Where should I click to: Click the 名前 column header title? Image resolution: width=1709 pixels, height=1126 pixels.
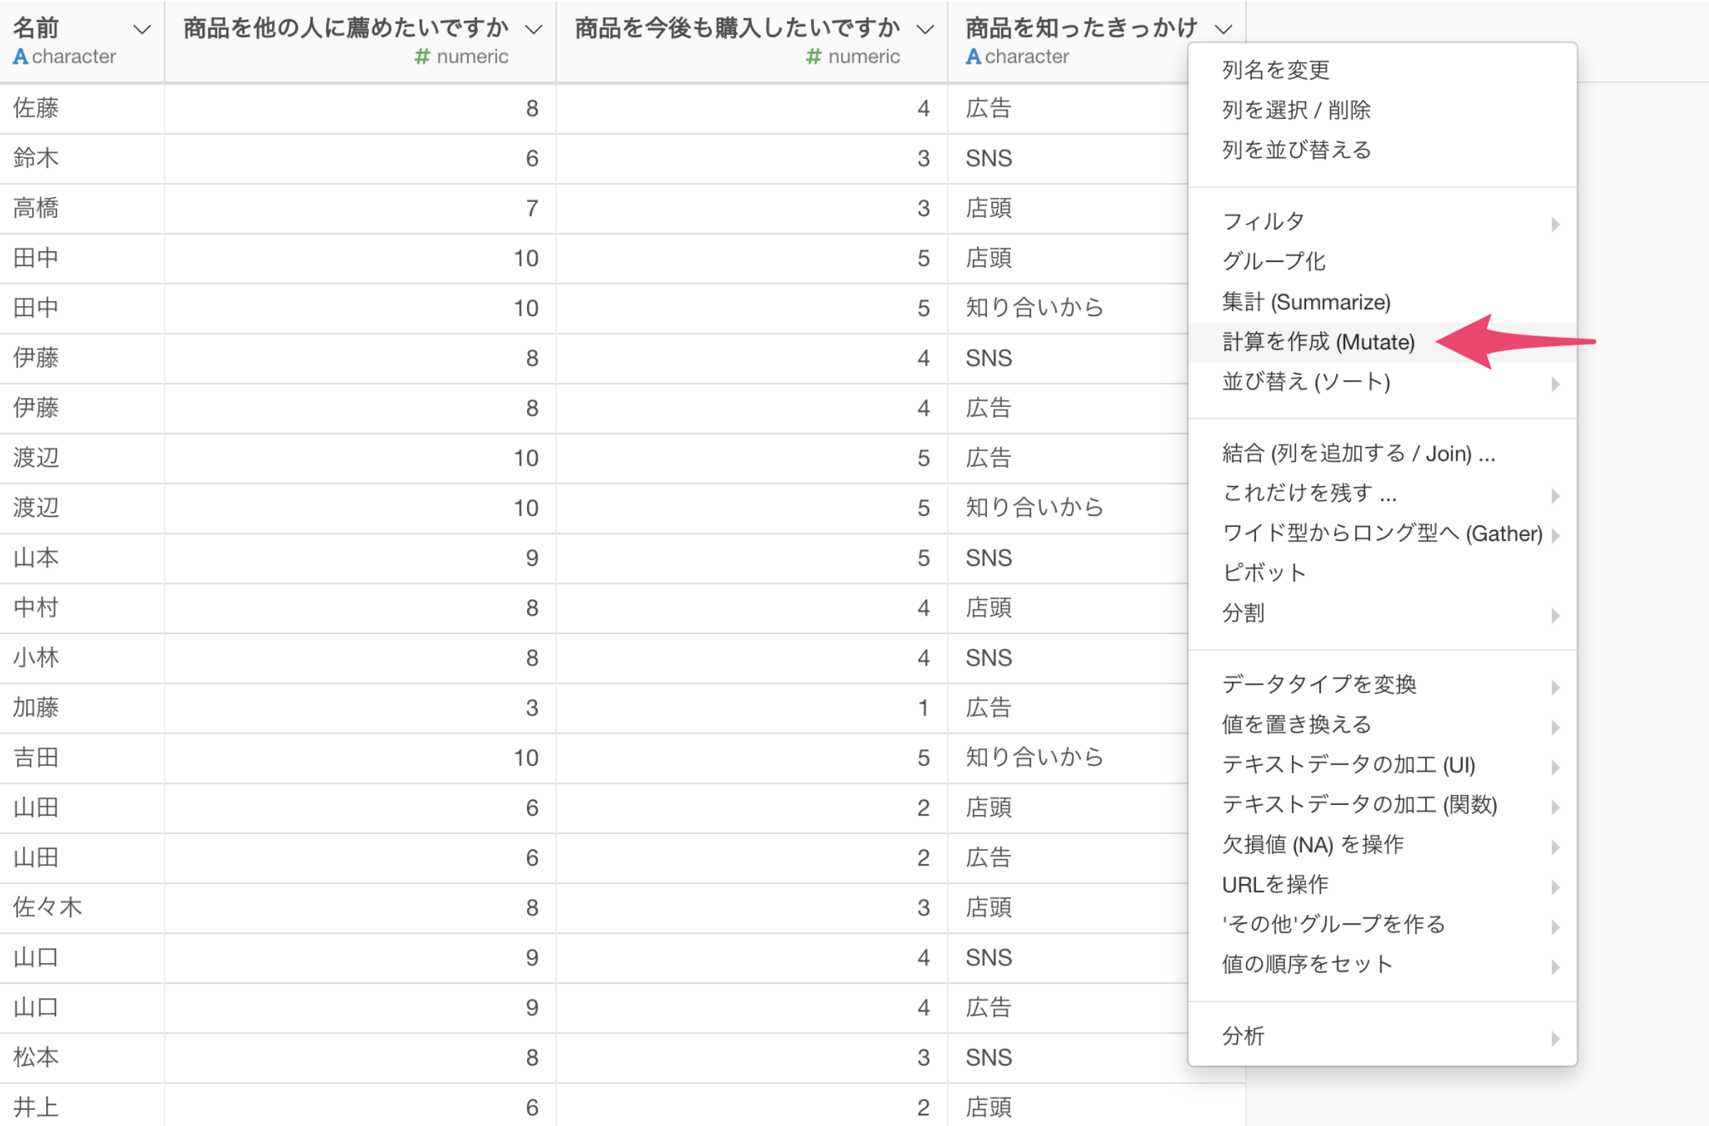pos(36,28)
